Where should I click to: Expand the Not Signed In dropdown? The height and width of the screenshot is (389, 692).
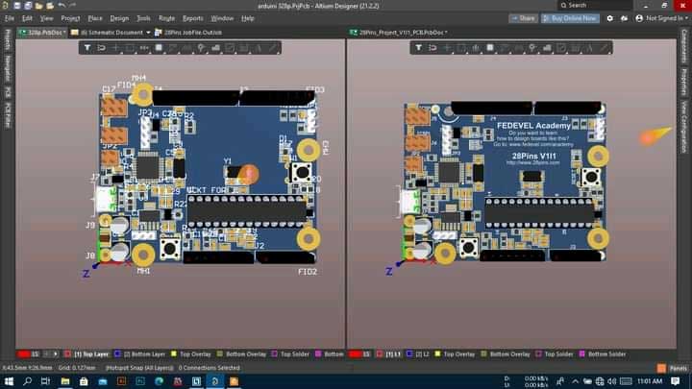pyautogui.click(x=685, y=17)
